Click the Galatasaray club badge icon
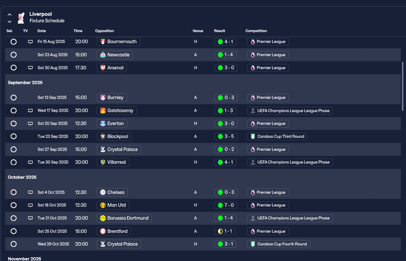 click(x=103, y=111)
